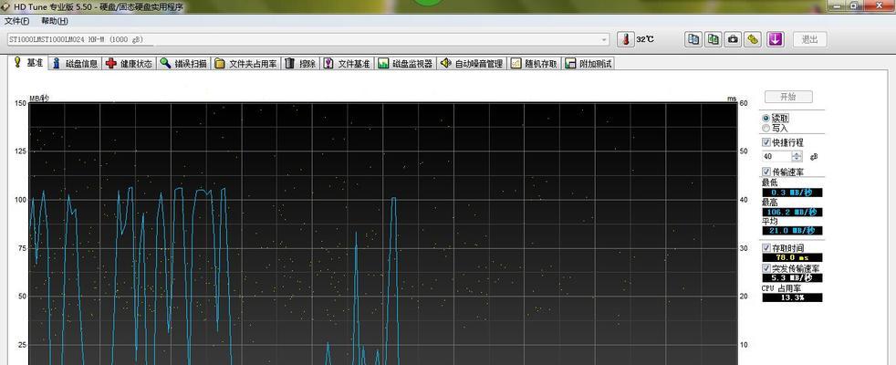This screenshot has width=896, height=365.
Task: Toggle the 存取时间 checkbox
Action: pos(766,248)
